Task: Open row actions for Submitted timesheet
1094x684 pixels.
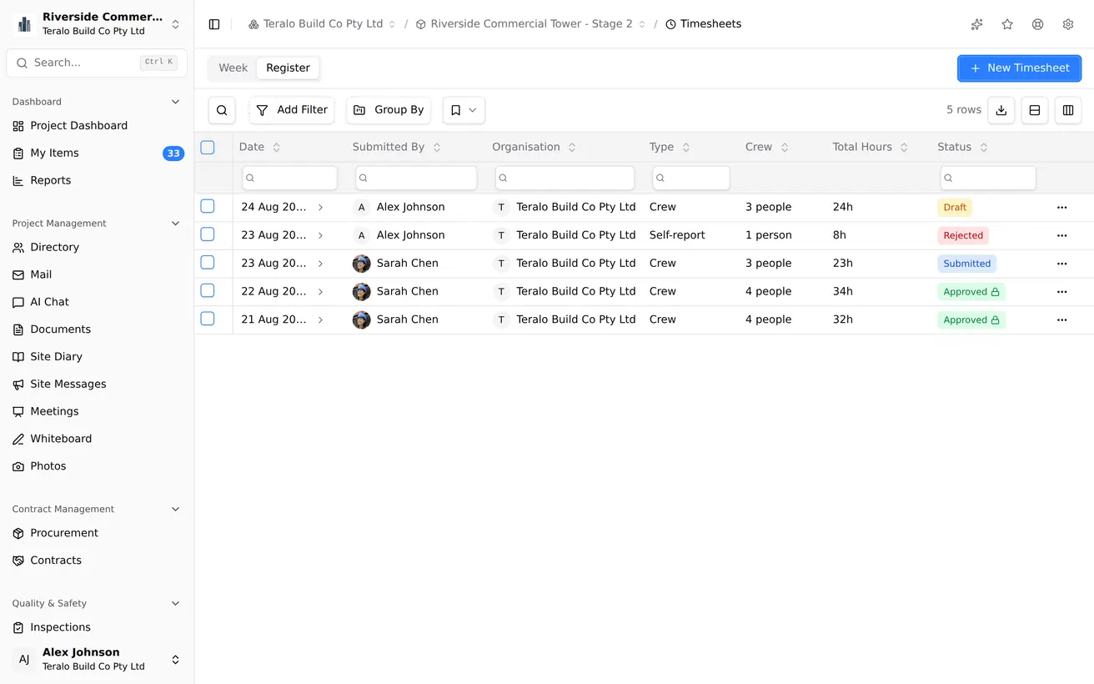Action: coord(1061,264)
